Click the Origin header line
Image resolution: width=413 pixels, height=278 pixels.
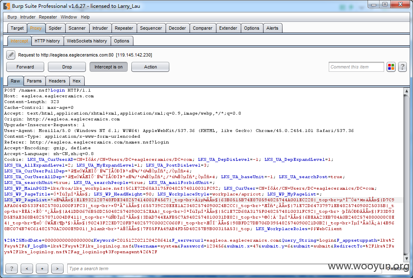62,119
